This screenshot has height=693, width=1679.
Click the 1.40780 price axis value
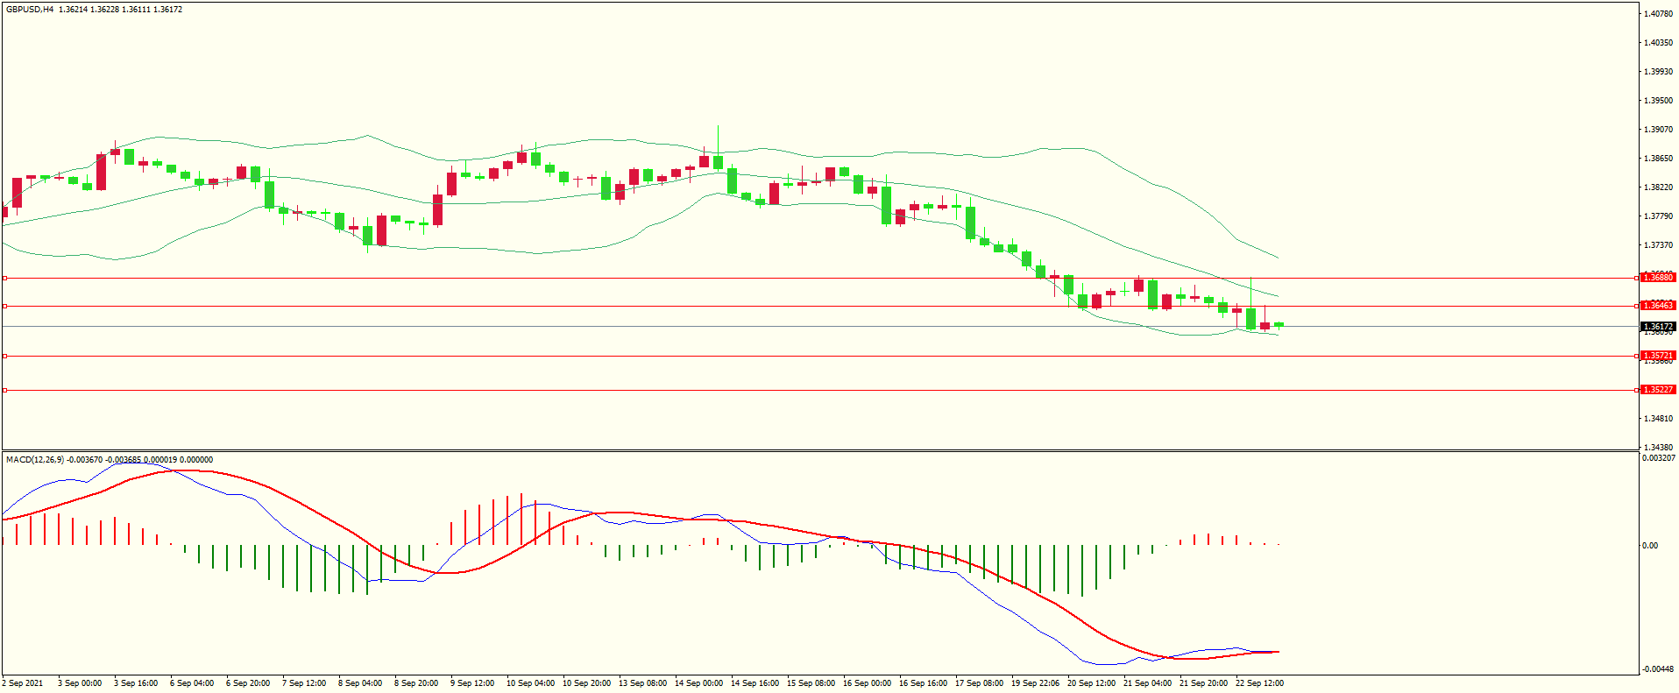coord(1659,14)
